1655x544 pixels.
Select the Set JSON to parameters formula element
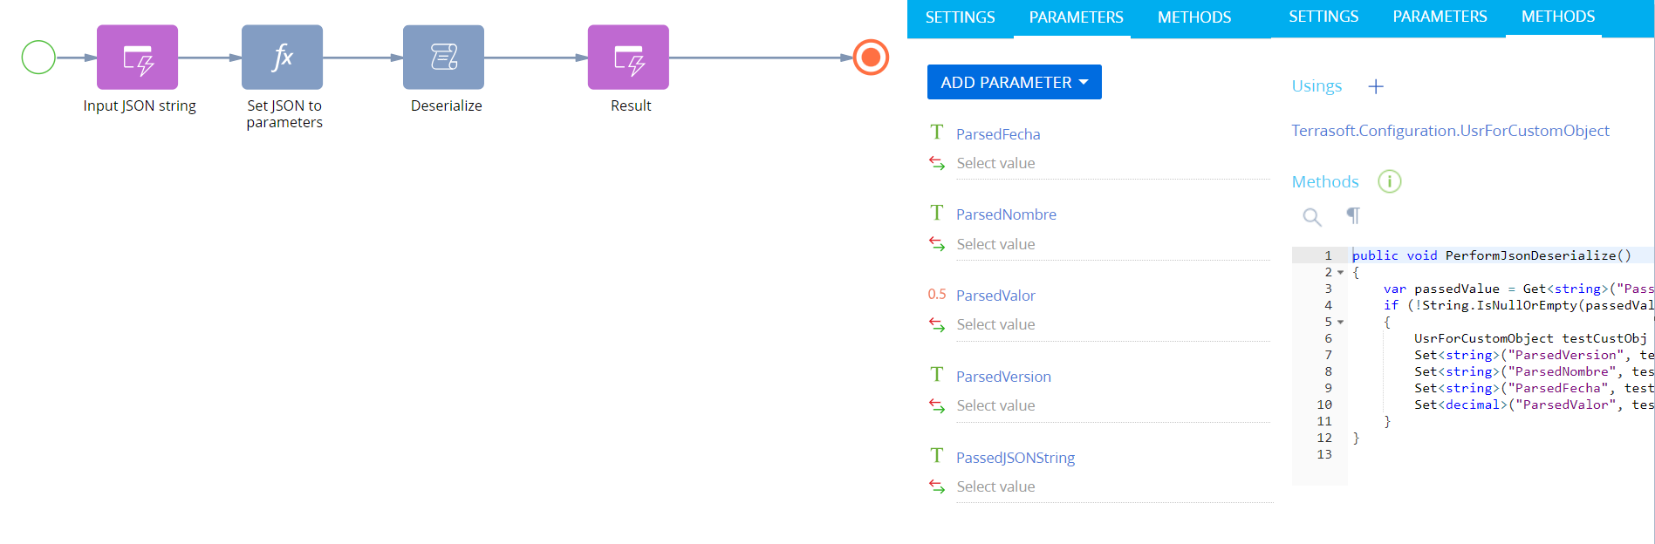tap(282, 58)
